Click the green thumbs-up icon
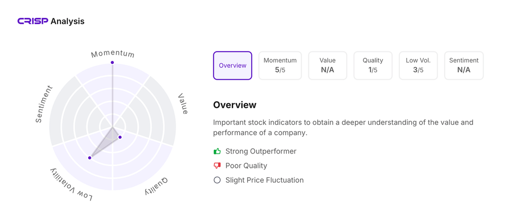 tap(217, 151)
